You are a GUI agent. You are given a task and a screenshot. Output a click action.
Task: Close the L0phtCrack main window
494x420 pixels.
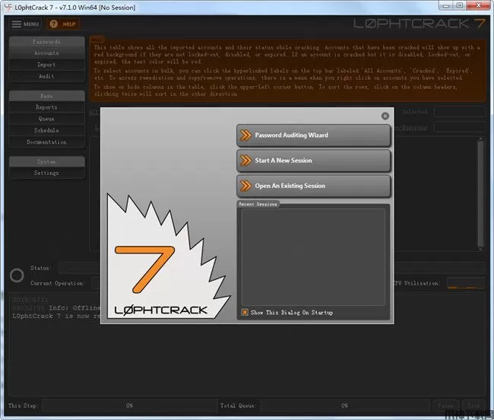pyautogui.click(x=478, y=5)
